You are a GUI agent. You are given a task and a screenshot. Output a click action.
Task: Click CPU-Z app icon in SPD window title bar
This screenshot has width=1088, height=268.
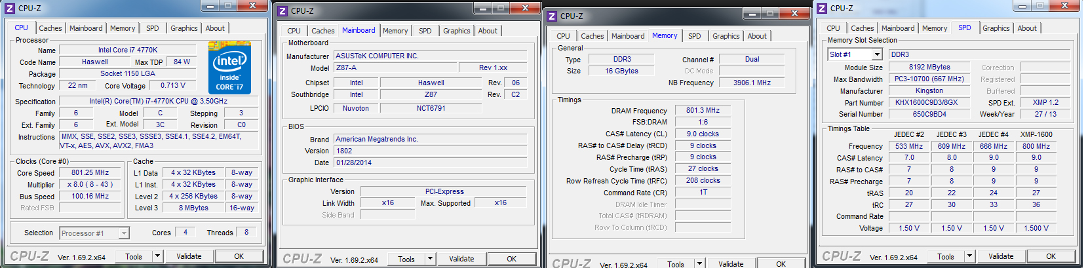click(822, 8)
